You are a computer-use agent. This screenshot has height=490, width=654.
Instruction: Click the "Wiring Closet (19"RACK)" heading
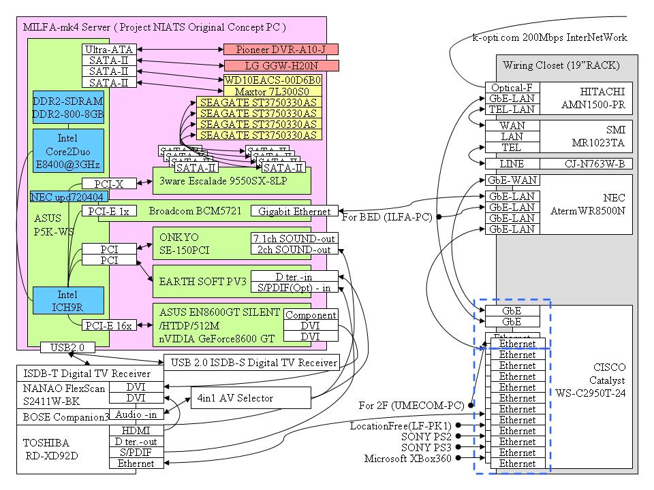coord(561,65)
